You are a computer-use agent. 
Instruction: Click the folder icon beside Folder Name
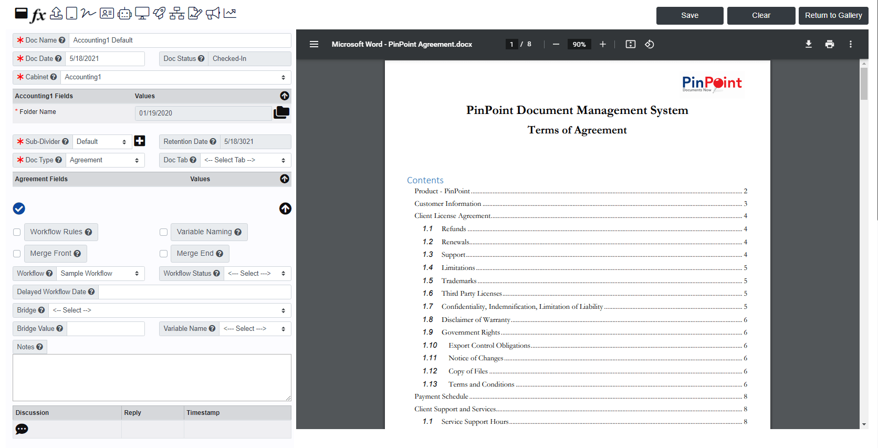[281, 112]
